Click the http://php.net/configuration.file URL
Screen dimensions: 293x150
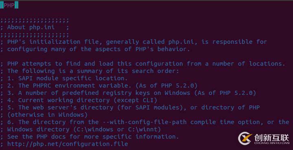[68, 144]
